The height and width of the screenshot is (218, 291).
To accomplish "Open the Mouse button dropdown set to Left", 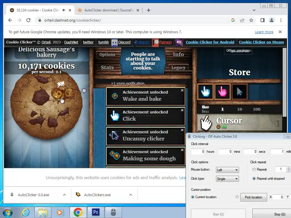I will (x=227, y=170).
